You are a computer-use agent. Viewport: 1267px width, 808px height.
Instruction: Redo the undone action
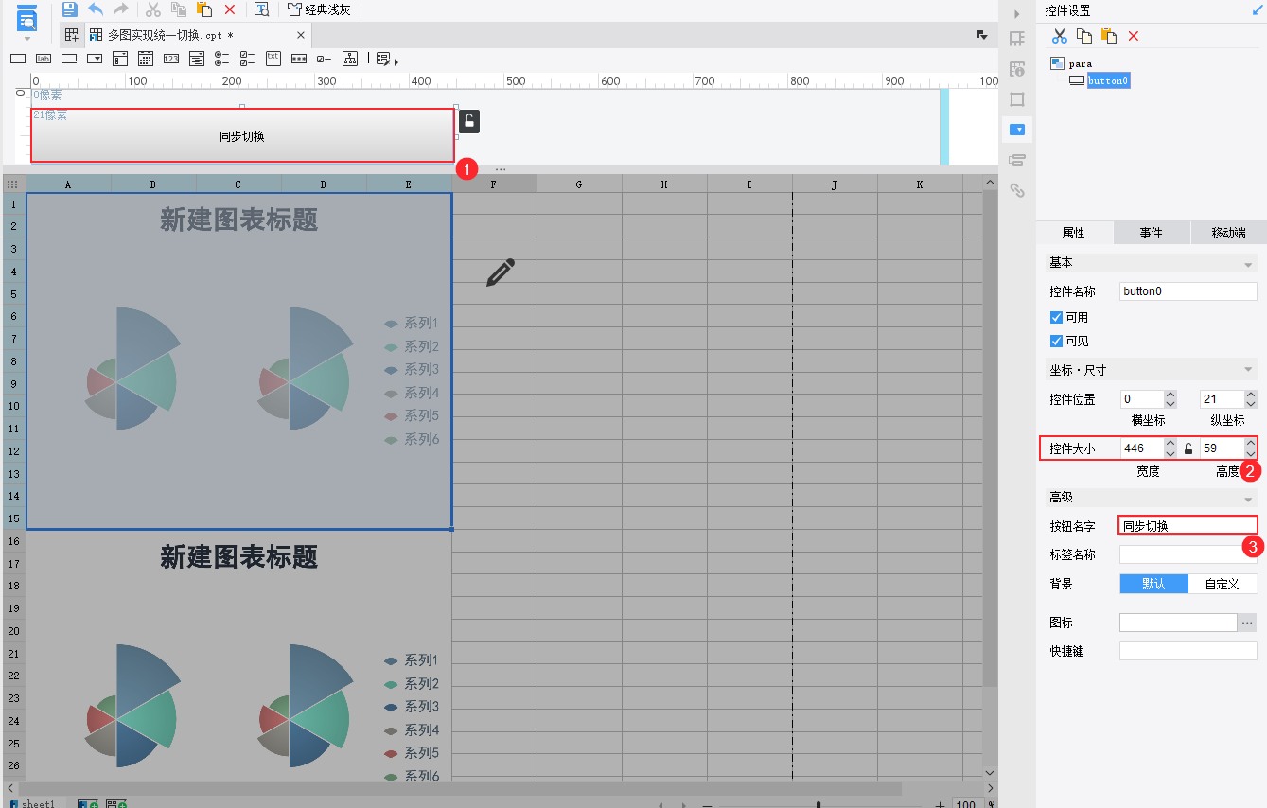tap(120, 9)
